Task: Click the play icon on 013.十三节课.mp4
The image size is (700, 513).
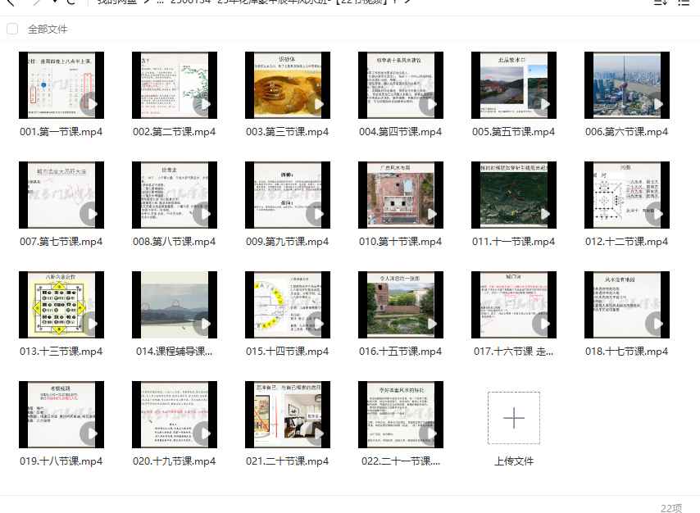Action: coord(91,324)
